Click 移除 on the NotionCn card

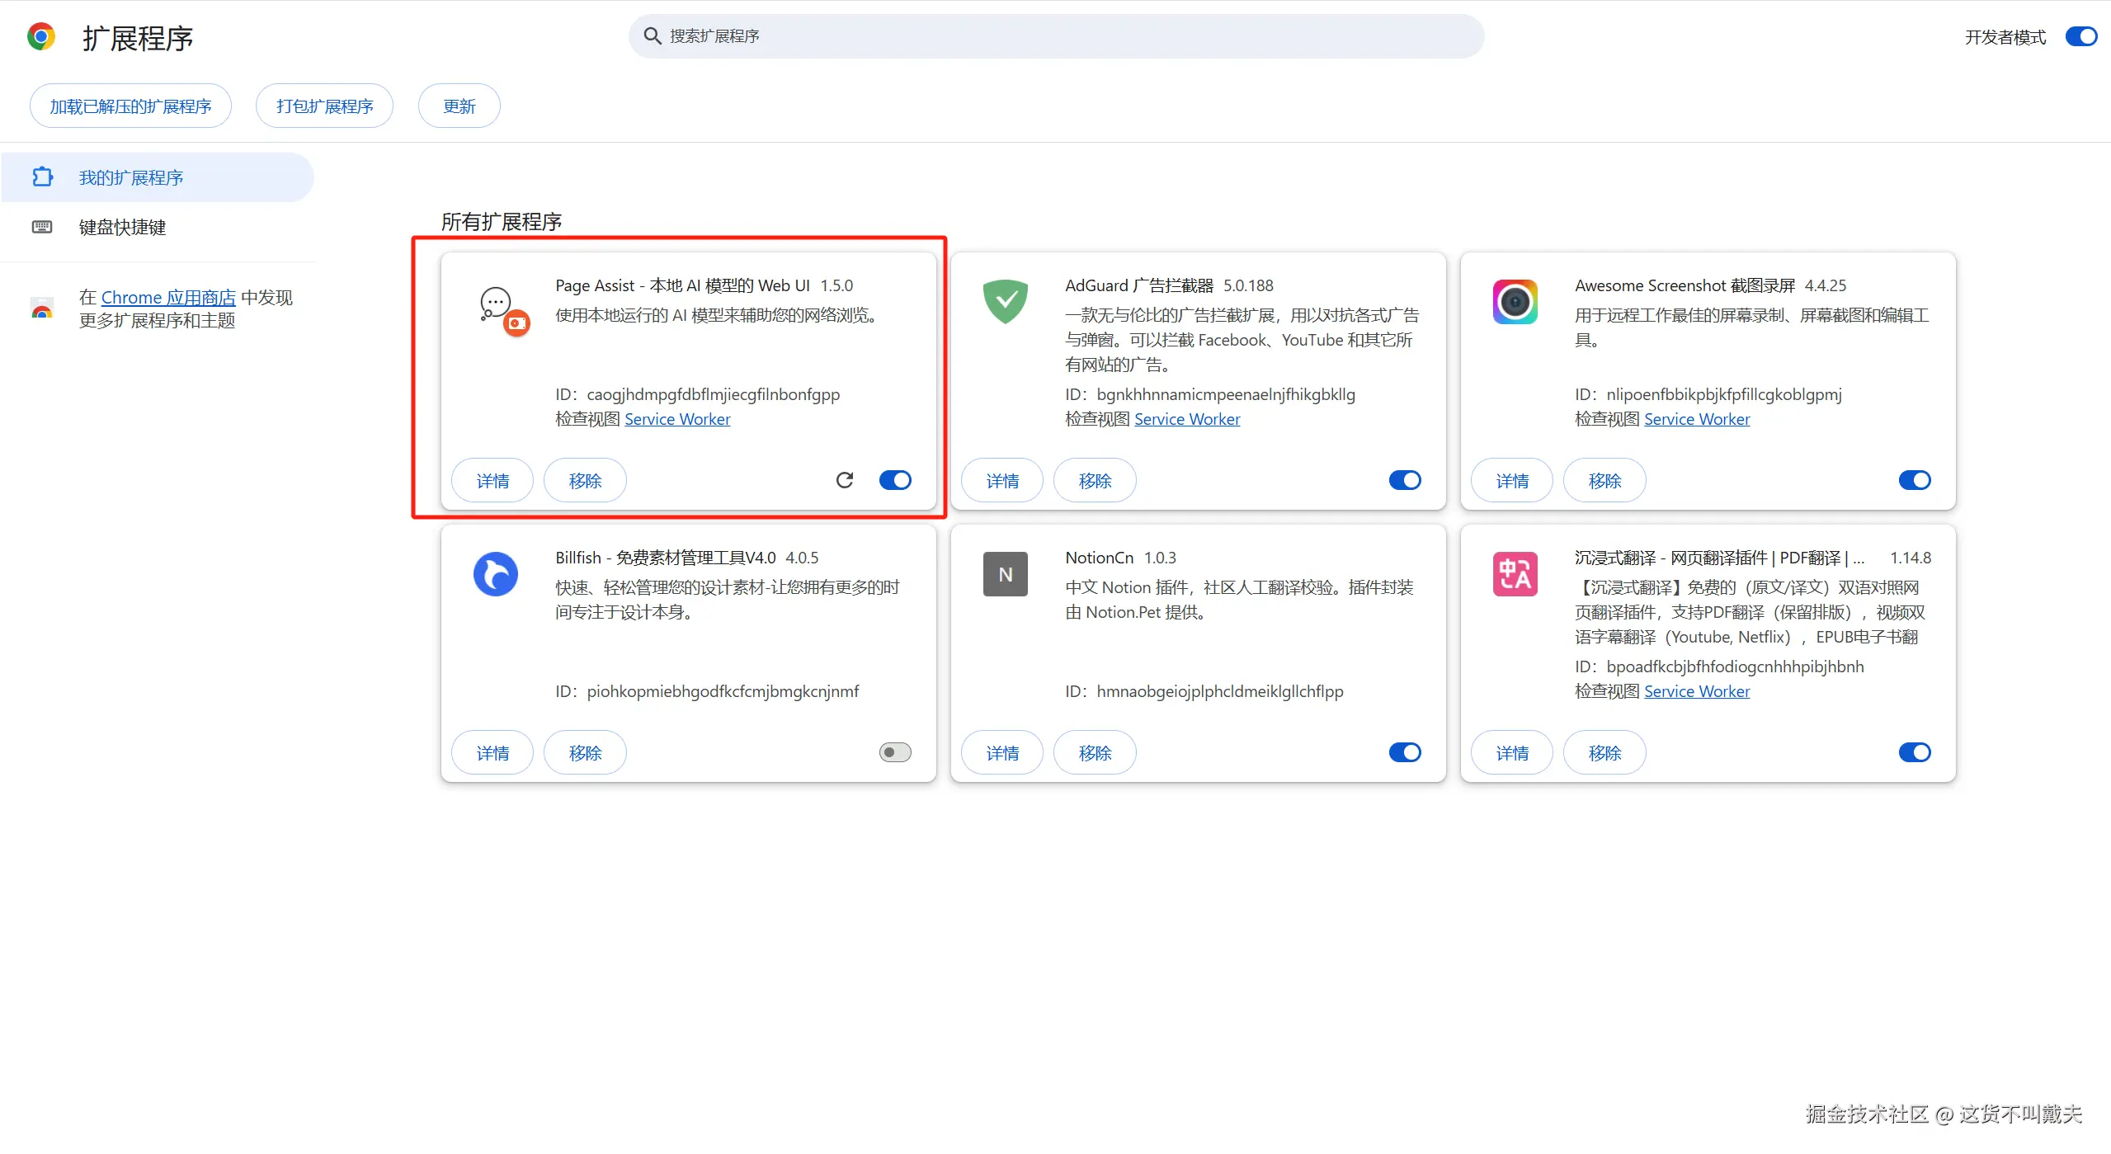pos(1094,753)
